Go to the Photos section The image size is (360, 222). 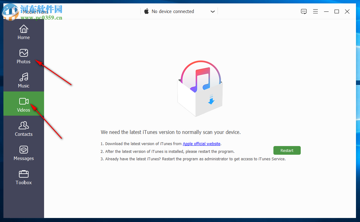pyautogui.click(x=24, y=56)
